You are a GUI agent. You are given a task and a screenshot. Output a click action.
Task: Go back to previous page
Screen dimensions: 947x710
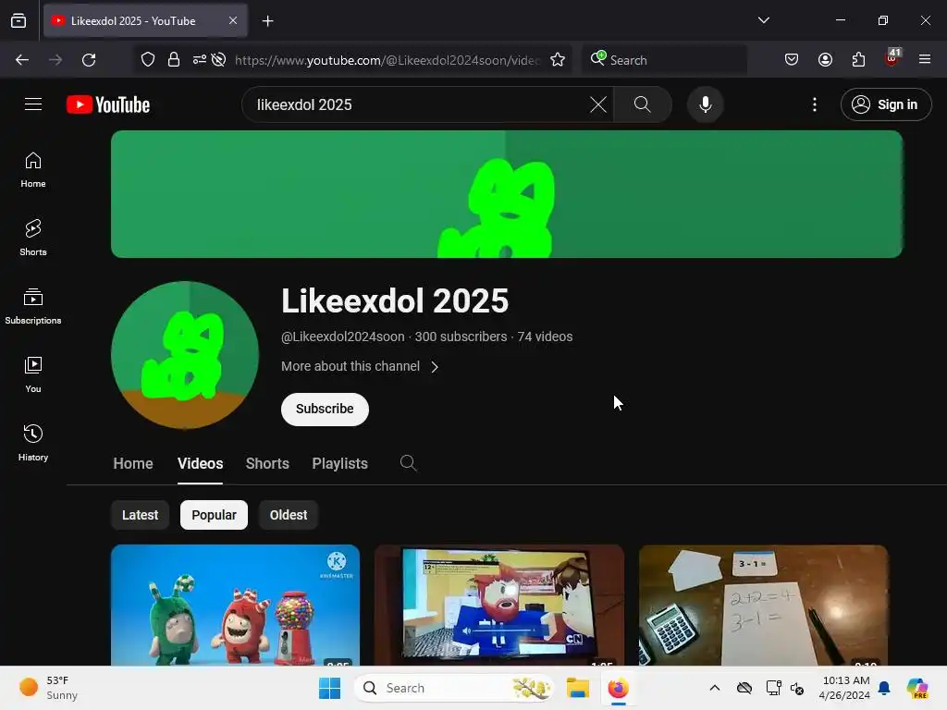(x=22, y=60)
